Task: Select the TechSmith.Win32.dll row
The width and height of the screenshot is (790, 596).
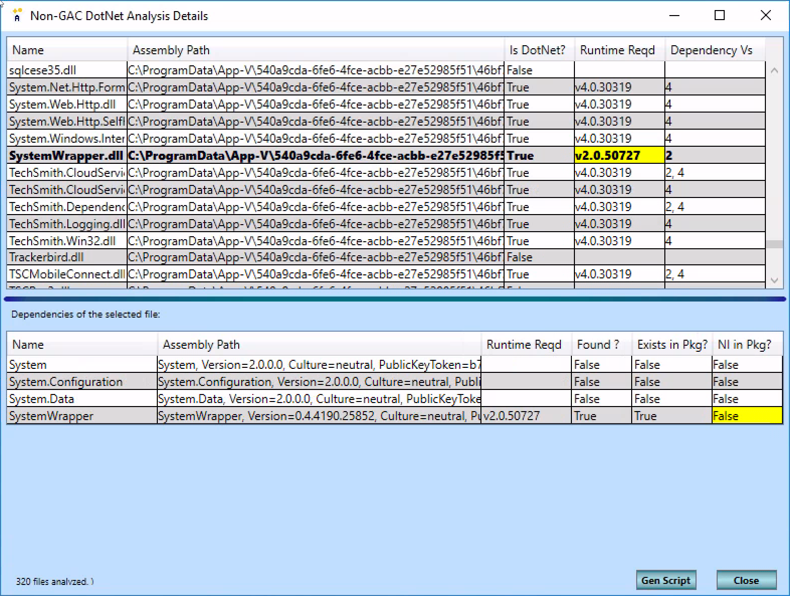Action: point(386,241)
